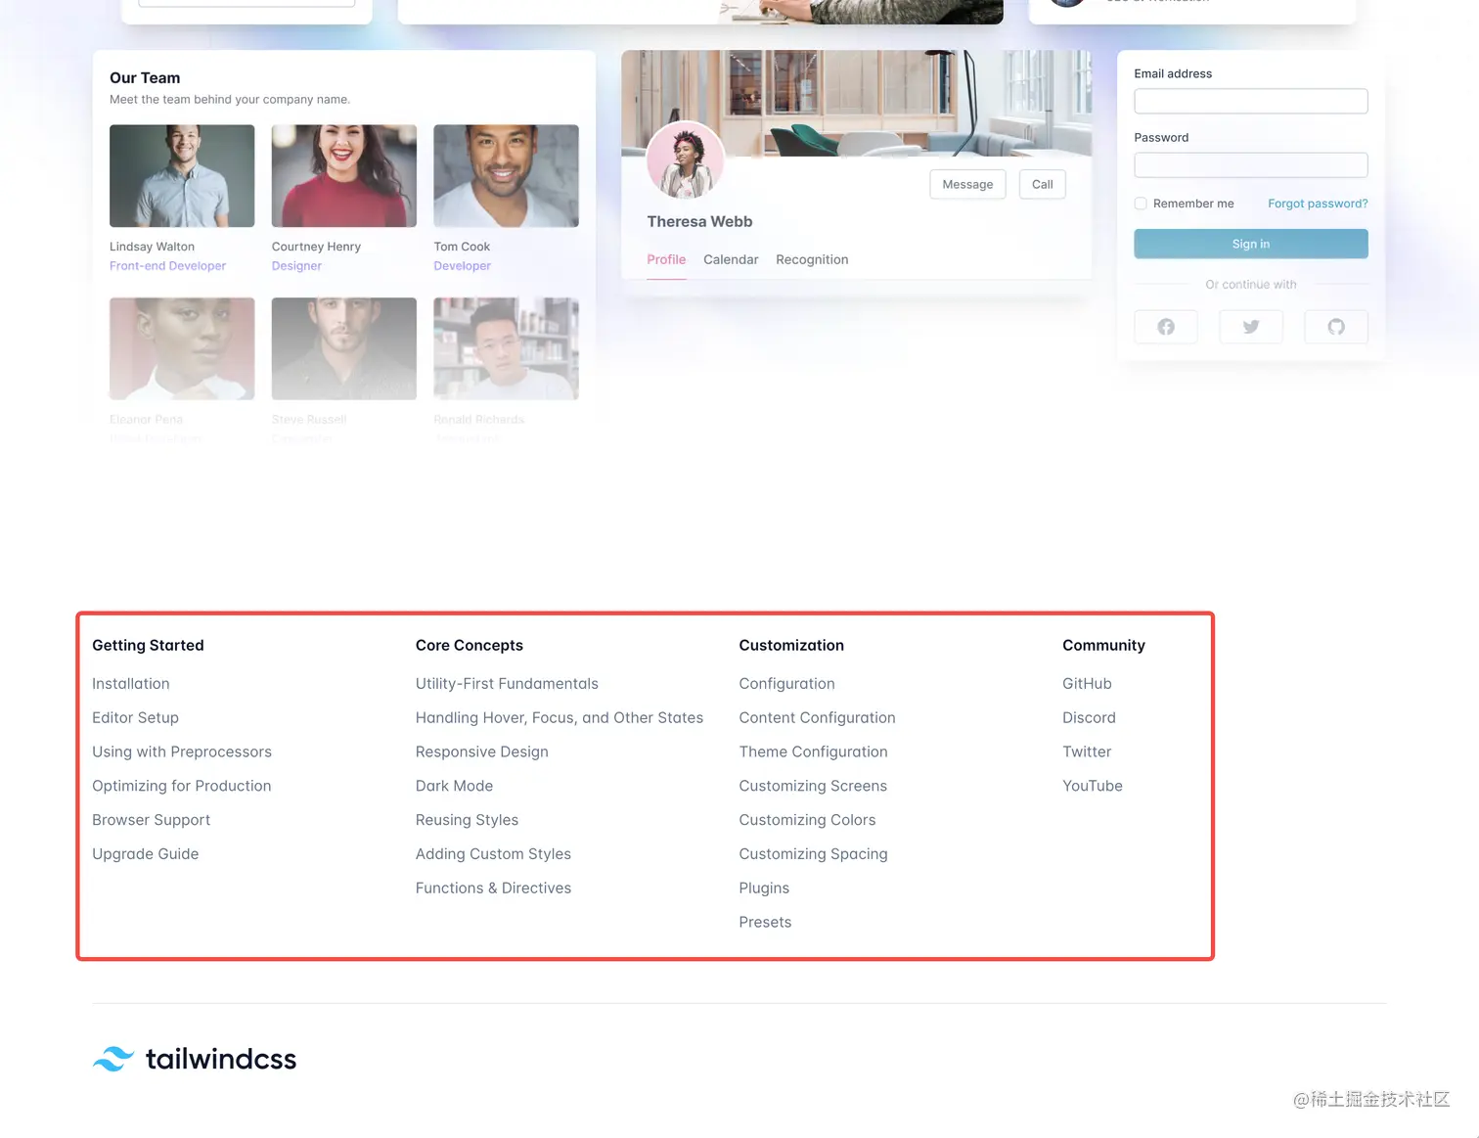This screenshot has width=1479, height=1138.
Task: Click the Sign in button
Action: [1251, 244]
